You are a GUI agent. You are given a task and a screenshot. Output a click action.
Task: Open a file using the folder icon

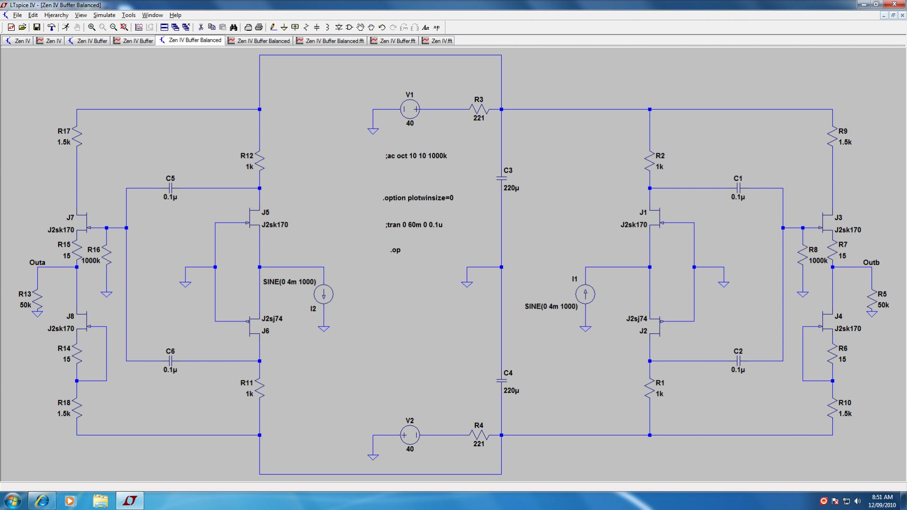[x=22, y=27]
